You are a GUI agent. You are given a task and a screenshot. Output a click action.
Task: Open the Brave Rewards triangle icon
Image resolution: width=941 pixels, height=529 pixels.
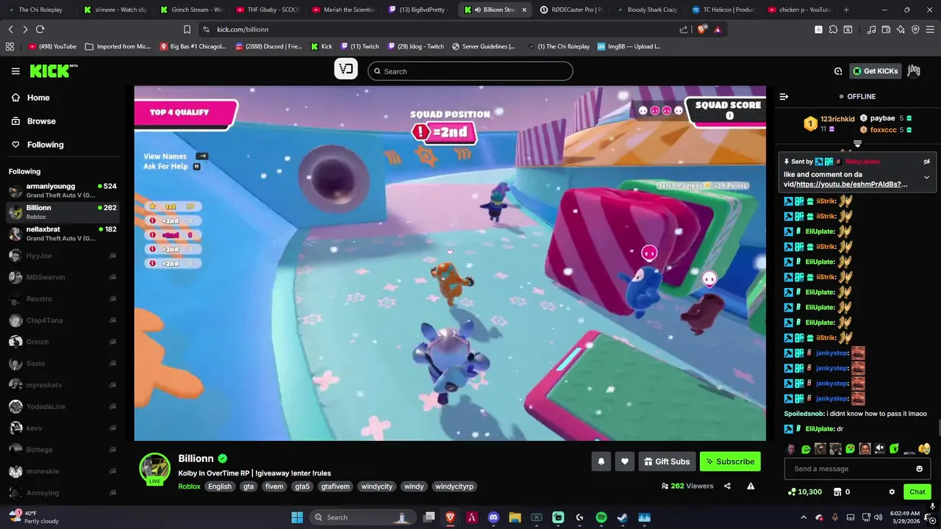(718, 29)
